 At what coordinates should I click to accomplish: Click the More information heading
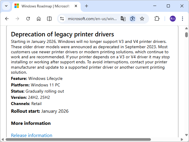(31, 123)
